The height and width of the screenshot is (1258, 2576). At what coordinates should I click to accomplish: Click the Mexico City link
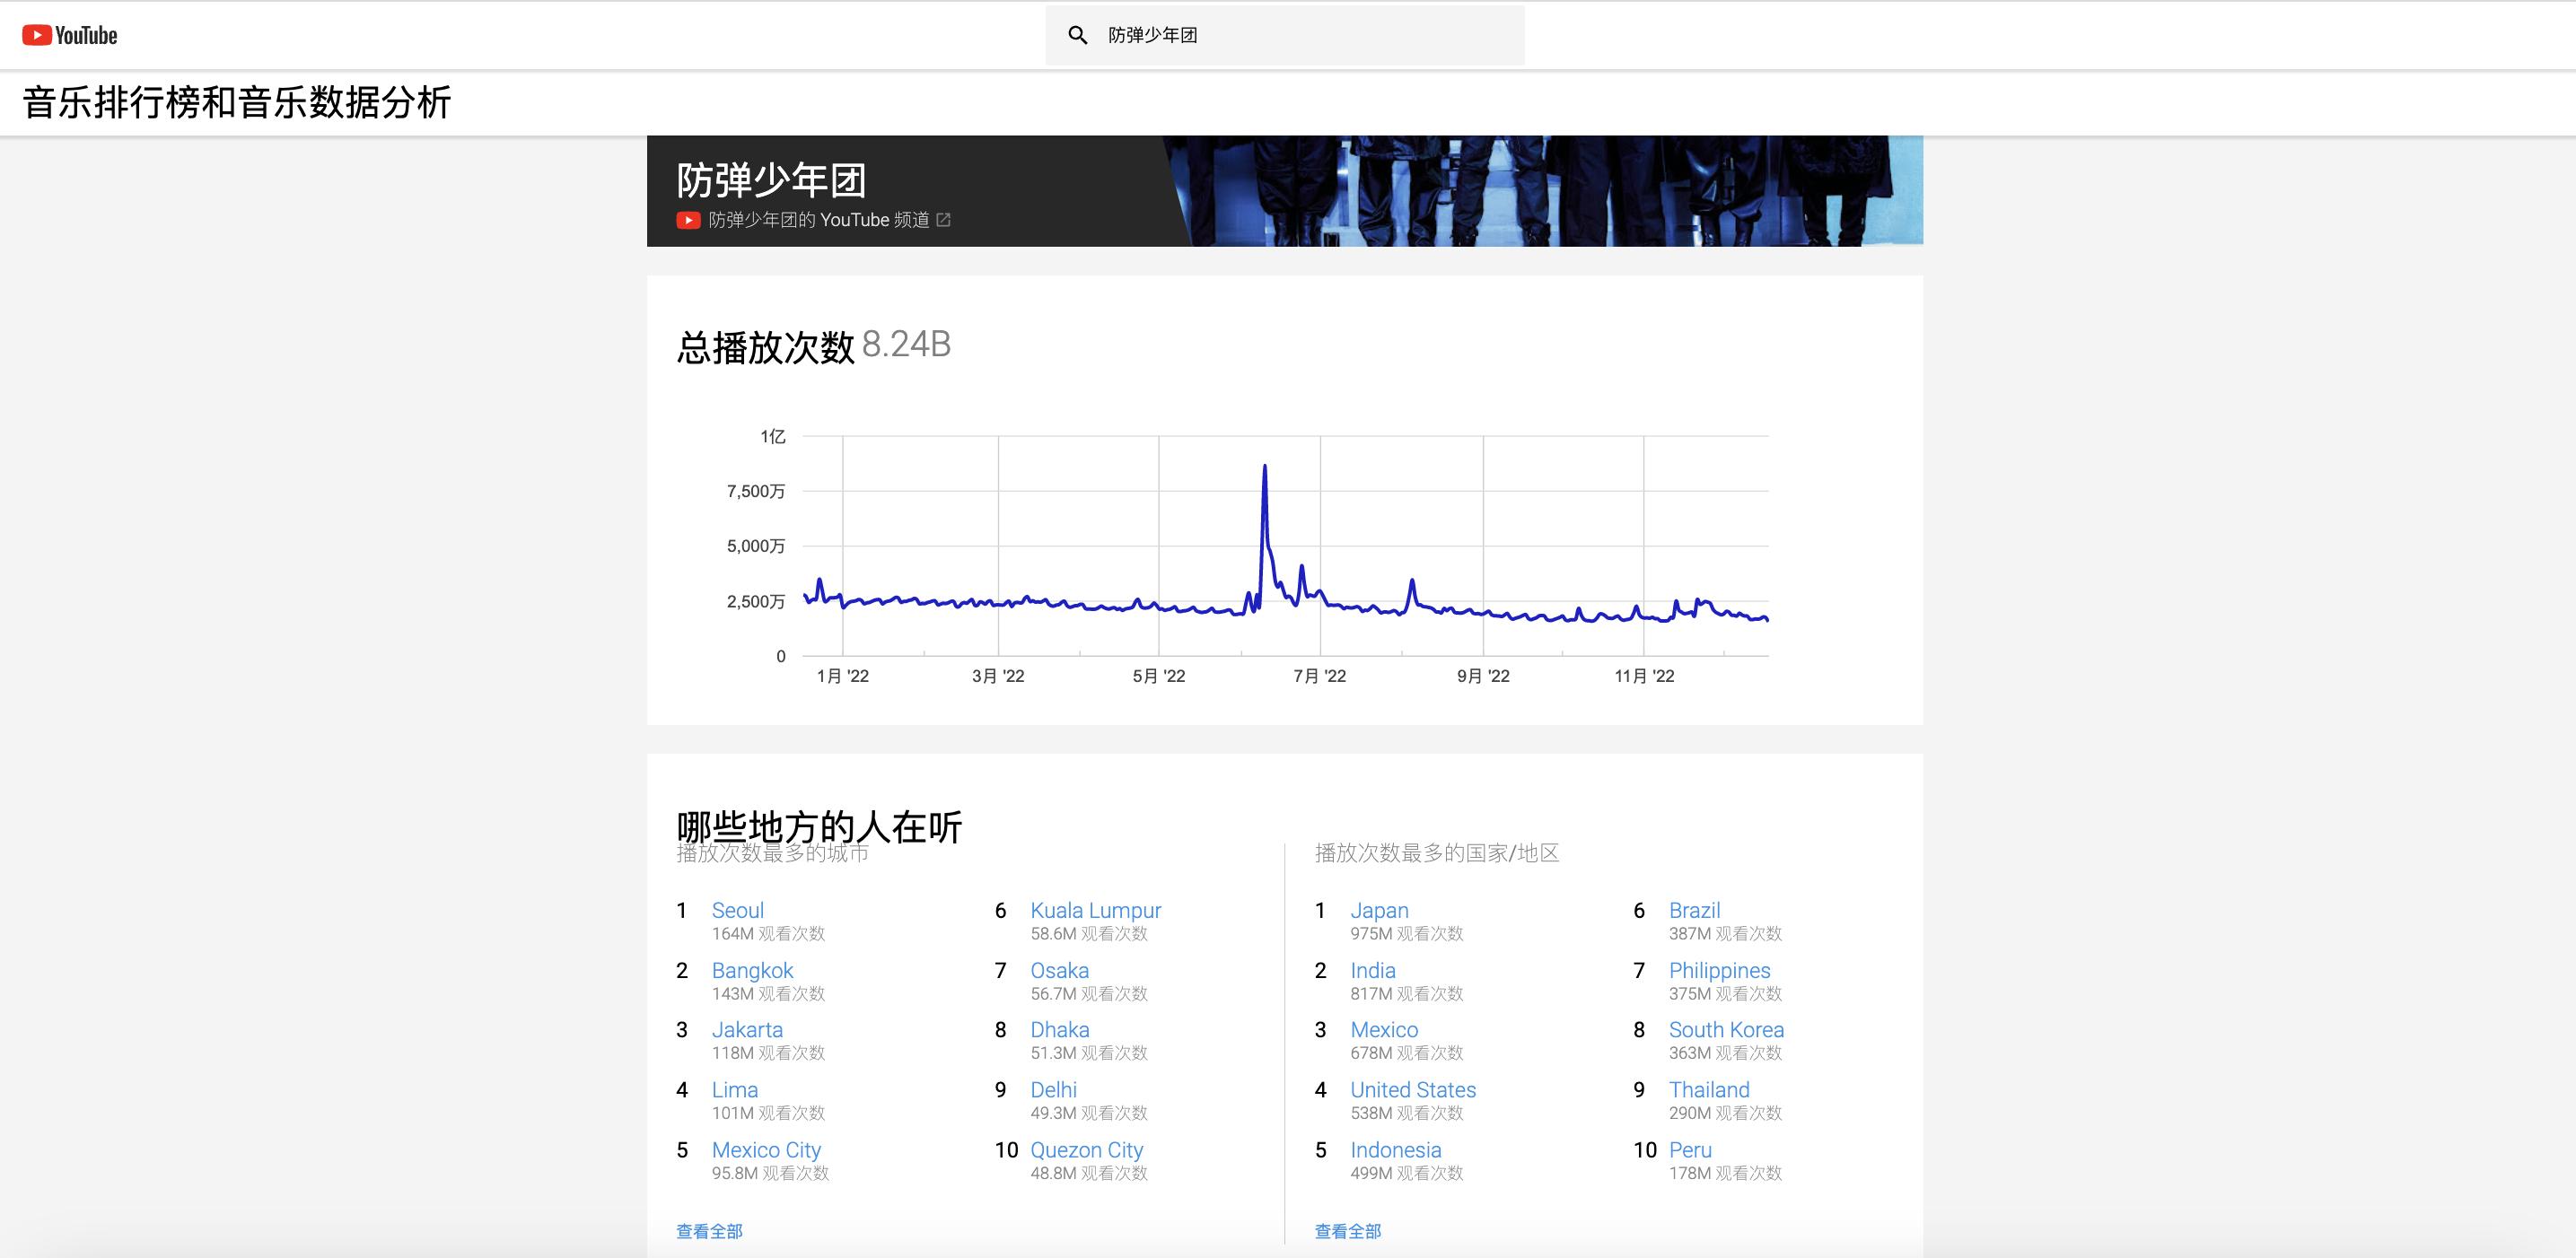766,1150
